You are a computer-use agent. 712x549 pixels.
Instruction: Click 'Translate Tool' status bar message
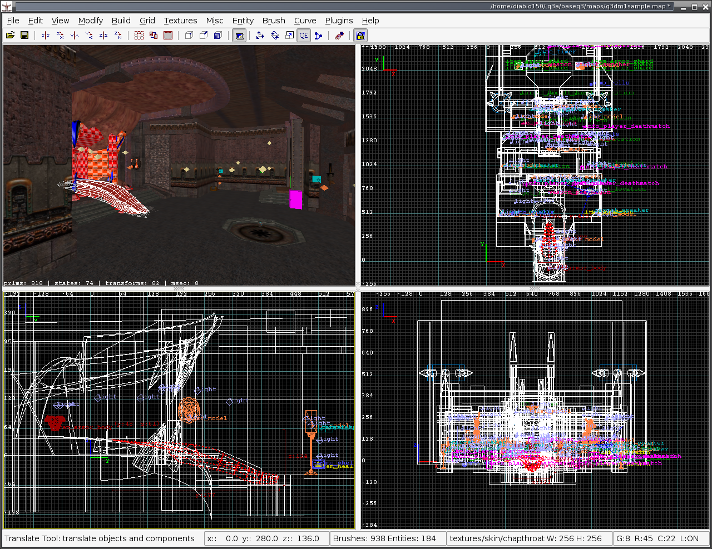pos(100,538)
